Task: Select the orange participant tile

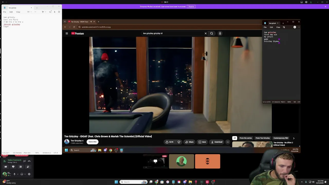Action: pos(207,161)
